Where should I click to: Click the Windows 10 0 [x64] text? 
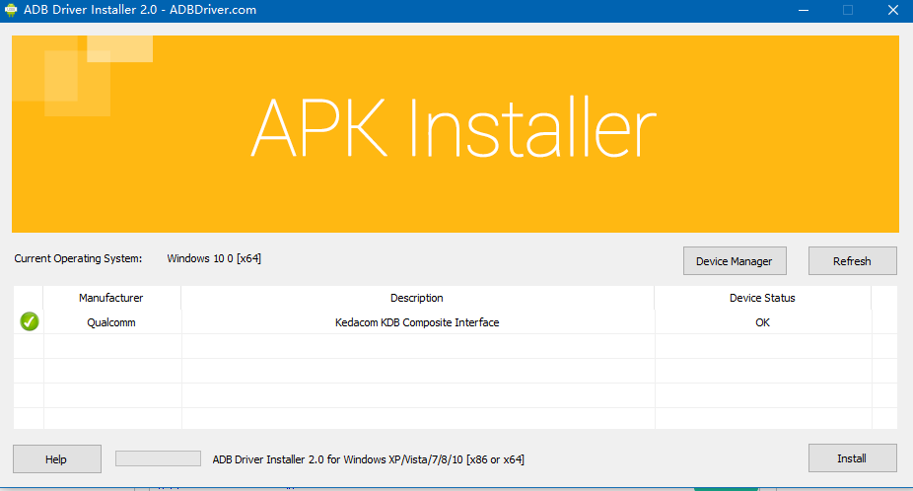[214, 258]
